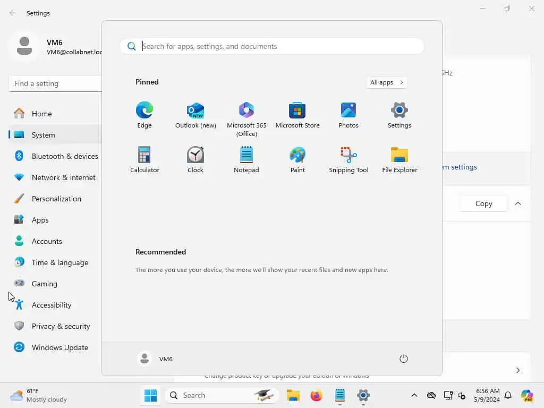This screenshot has height=408, width=544.
Task: Click the Settings back arrow
Action: [x=13, y=13]
